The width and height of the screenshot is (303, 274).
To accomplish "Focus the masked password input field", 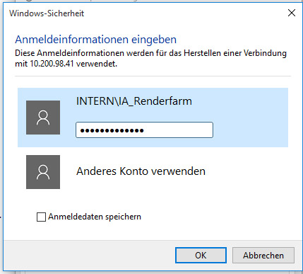I will tap(144, 130).
